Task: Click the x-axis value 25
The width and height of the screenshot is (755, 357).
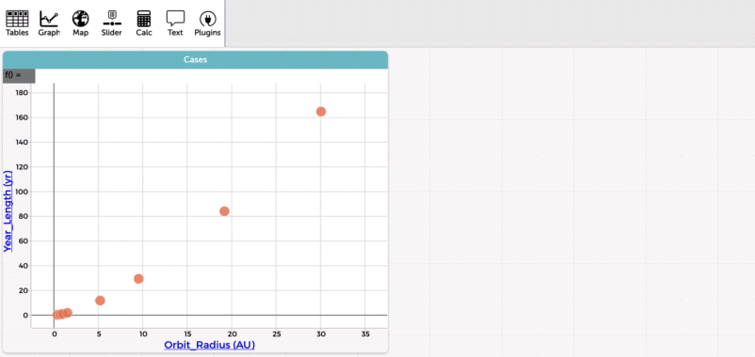Action: tap(277, 334)
